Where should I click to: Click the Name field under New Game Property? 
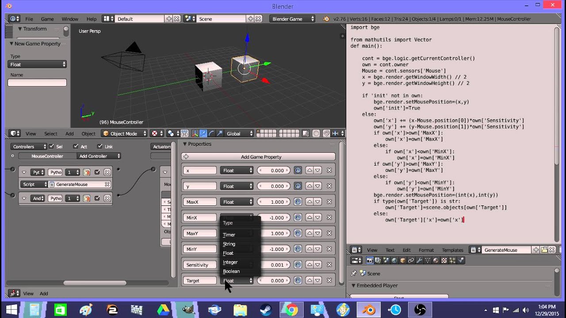point(37,83)
